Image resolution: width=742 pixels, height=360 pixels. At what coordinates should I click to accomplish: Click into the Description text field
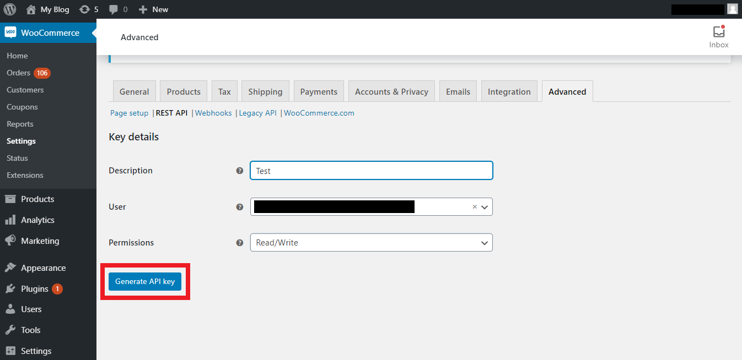click(371, 171)
